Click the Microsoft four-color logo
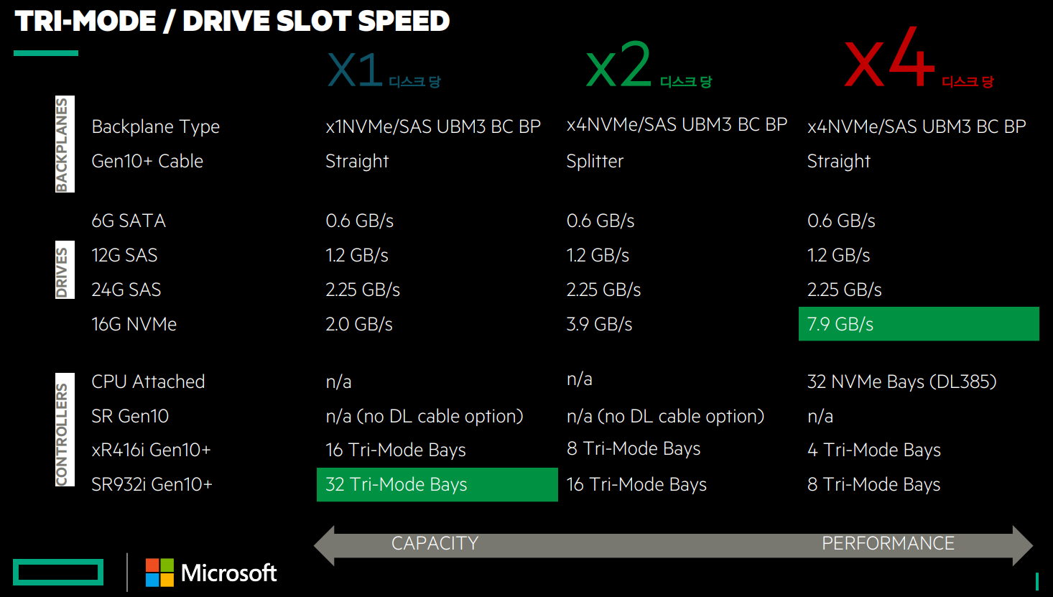 pyautogui.click(x=159, y=573)
